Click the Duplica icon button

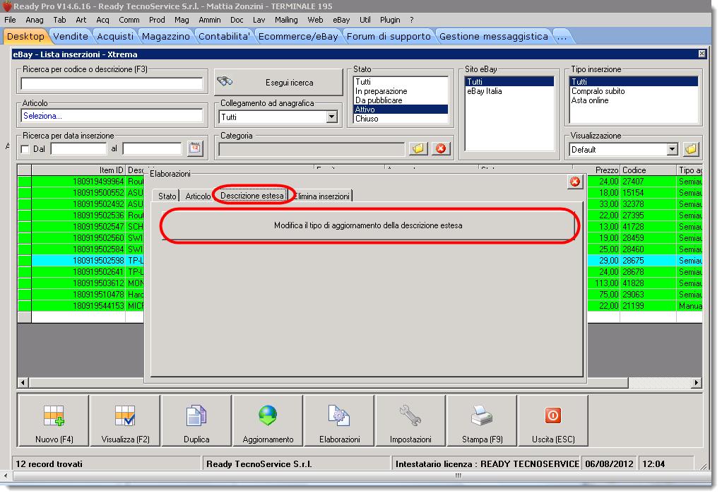tap(196, 420)
